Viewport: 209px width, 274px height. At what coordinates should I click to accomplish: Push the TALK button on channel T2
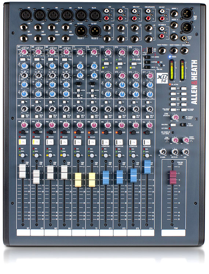pyautogui.click(x=92, y=83)
